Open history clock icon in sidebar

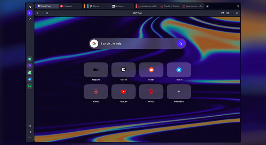point(30,132)
